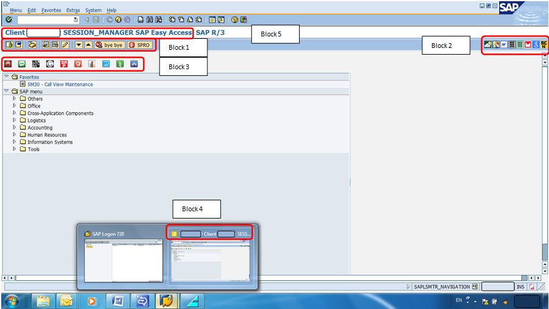The height and width of the screenshot is (309, 549).
Task: Expand the Others folder
Action: coord(15,98)
